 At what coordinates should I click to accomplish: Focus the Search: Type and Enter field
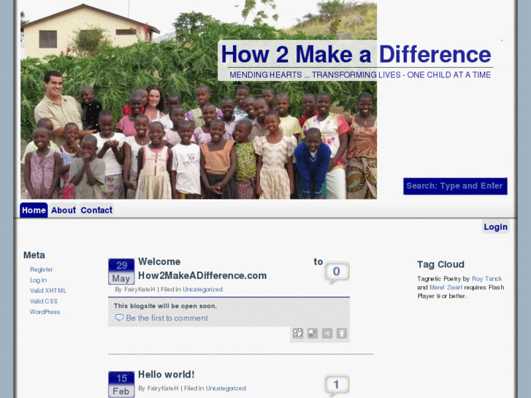[x=455, y=186]
